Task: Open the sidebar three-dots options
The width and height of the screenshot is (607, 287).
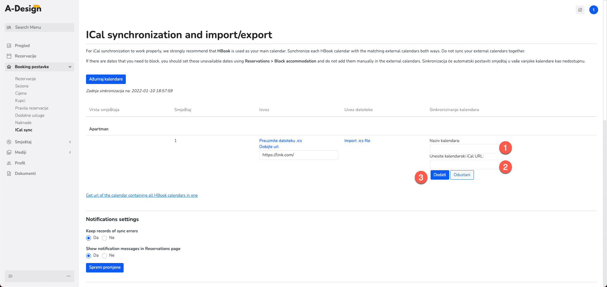Action: [x=68, y=276]
